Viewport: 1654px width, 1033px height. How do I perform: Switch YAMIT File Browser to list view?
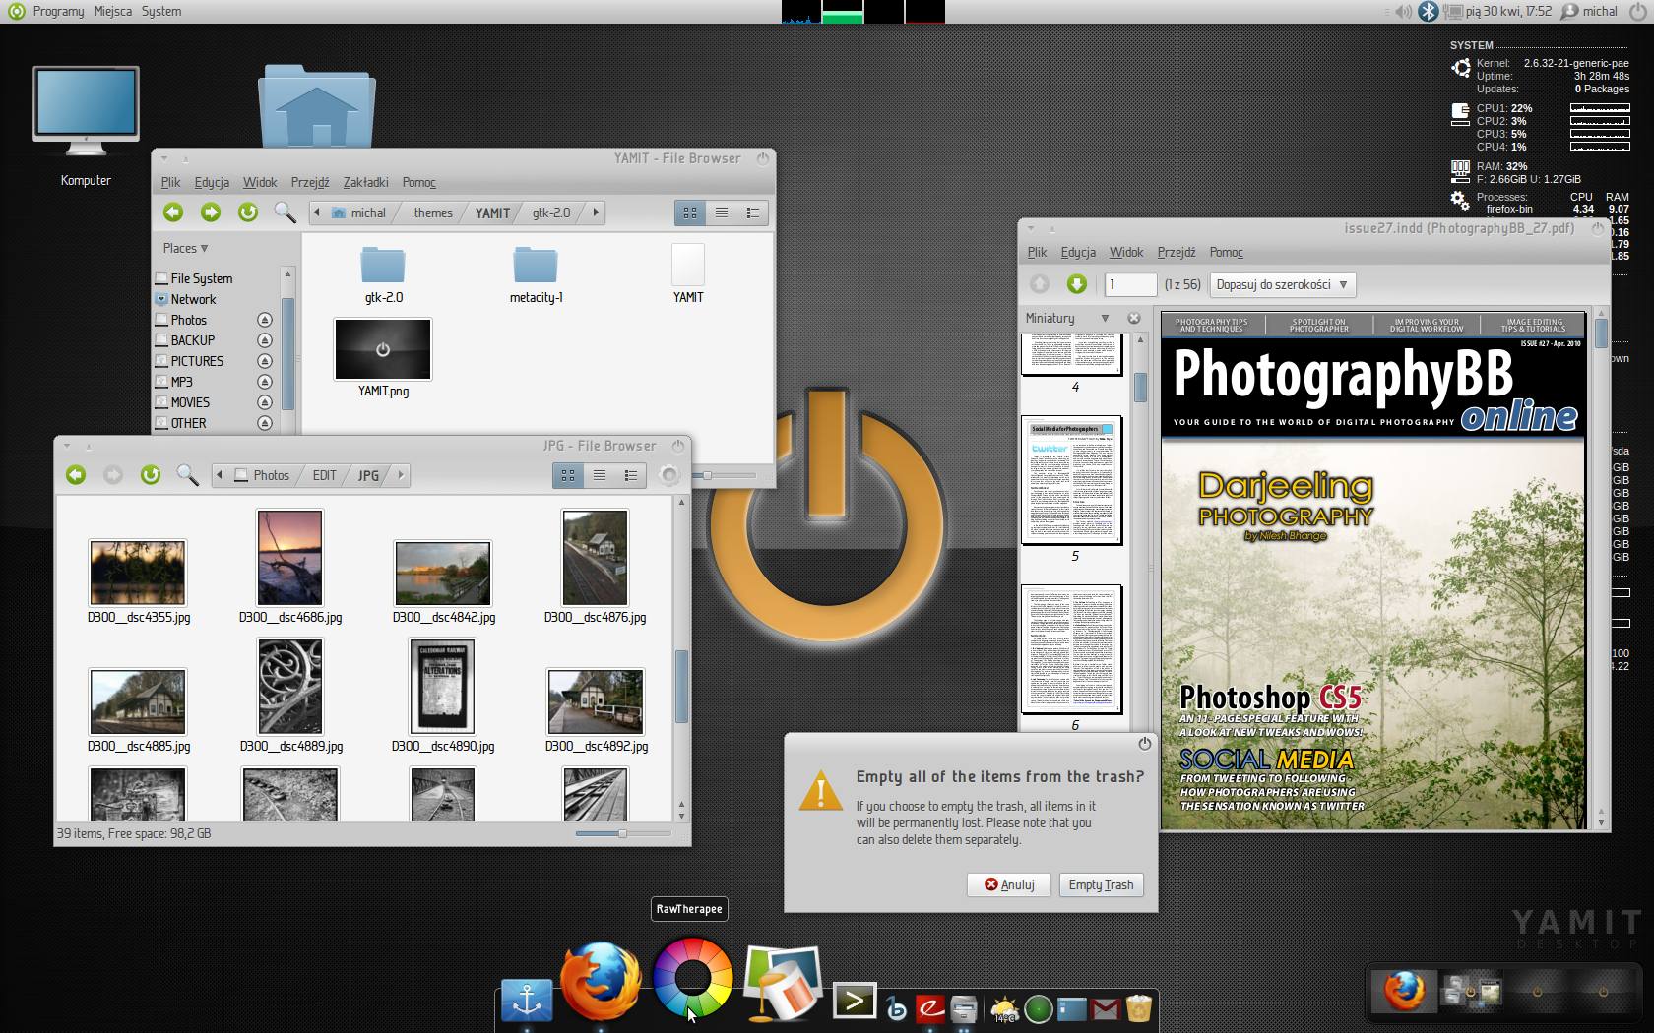(x=722, y=213)
